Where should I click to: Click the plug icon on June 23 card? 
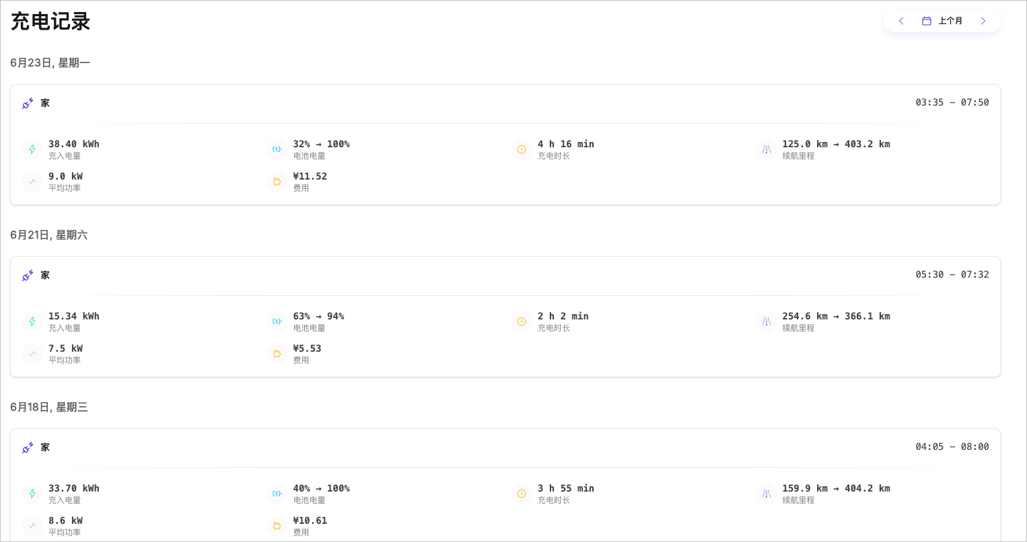(x=28, y=104)
